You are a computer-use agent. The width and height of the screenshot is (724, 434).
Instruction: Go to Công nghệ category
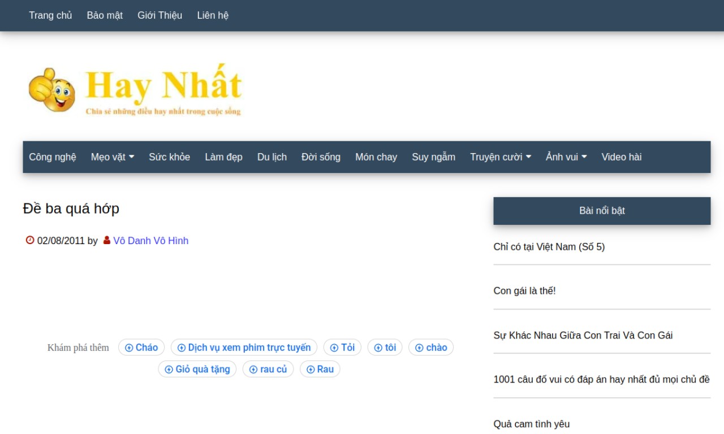tap(53, 157)
